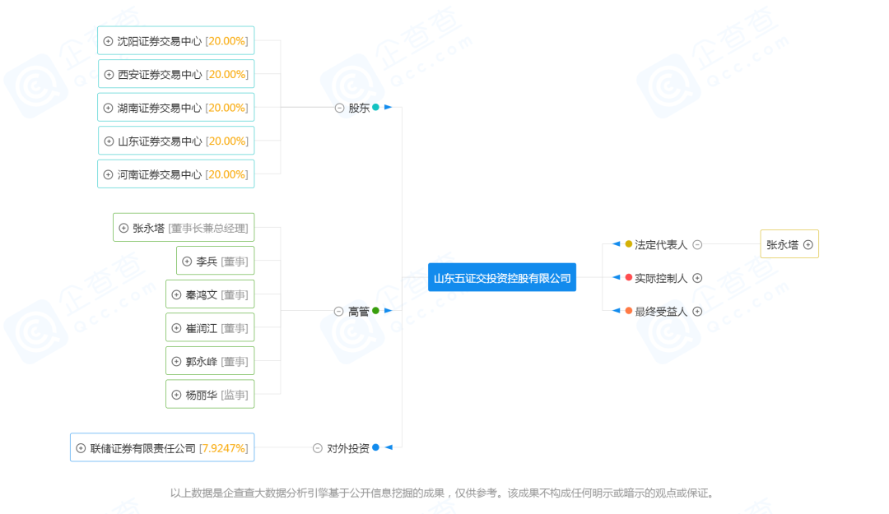Expand the 湖南证券交易中心 plus icon
889x514 pixels.
tap(109, 108)
